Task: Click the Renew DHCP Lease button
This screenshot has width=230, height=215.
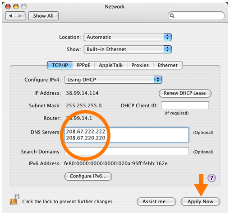Action: [185, 93]
